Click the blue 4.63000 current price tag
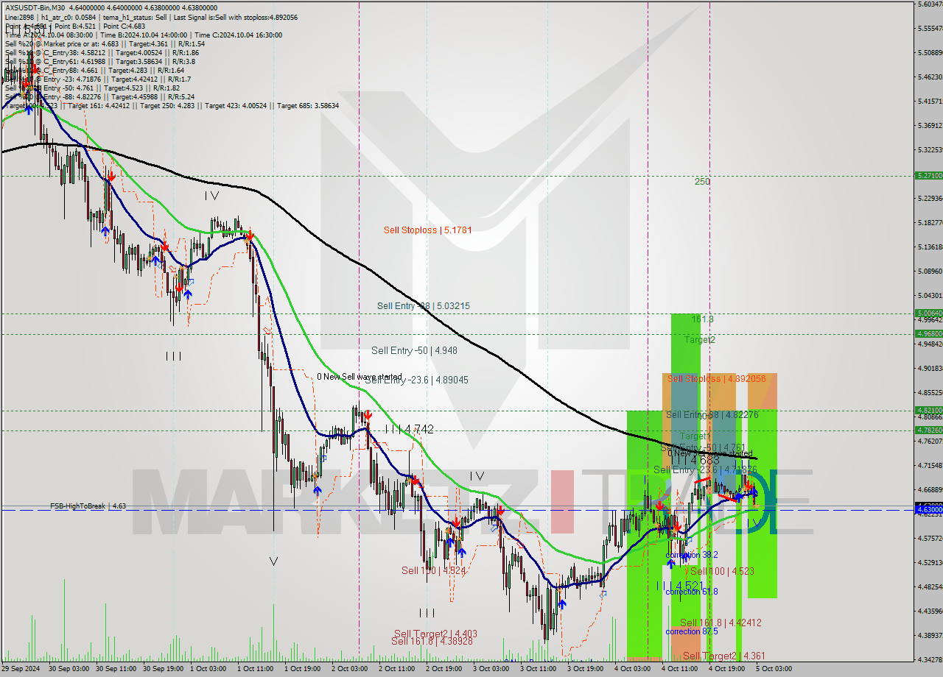Viewport: 943px width, 677px height. tap(929, 509)
